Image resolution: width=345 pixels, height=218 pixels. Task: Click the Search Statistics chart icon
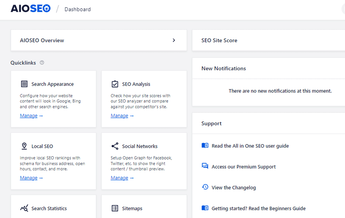[x=24, y=208]
